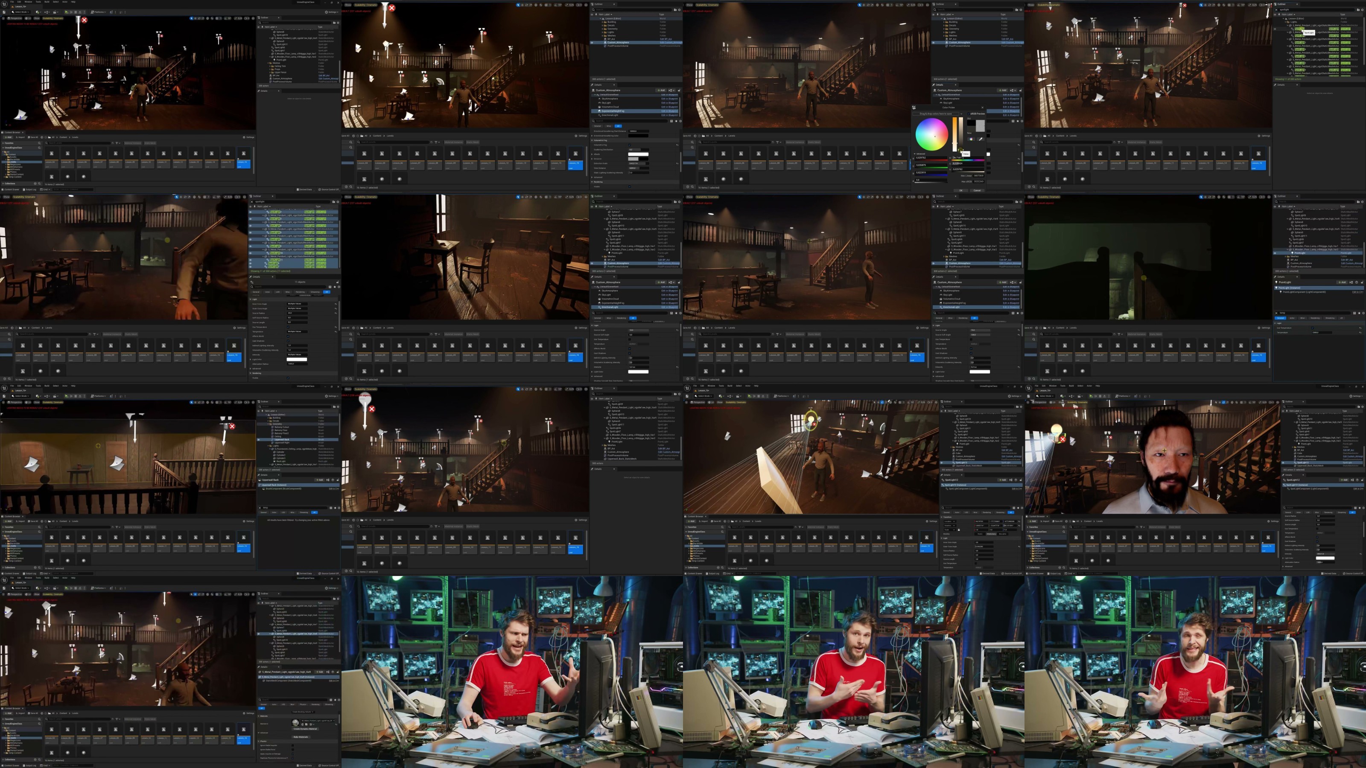The image size is (1366, 768).
Task: Collapse the Advanced section in Color Picker
Action: point(915,154)
